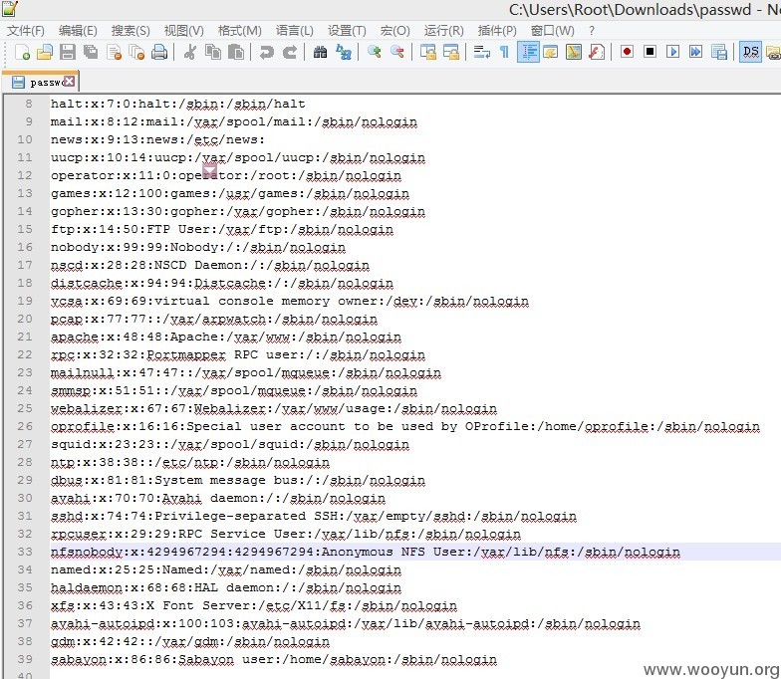Toggle show all characters pilcrow
The height and width of the screenshot is (679, 781).
click(504, 52)
